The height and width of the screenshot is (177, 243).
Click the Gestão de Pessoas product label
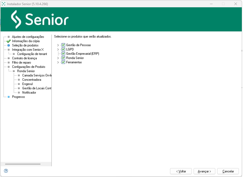click(79, 45)
